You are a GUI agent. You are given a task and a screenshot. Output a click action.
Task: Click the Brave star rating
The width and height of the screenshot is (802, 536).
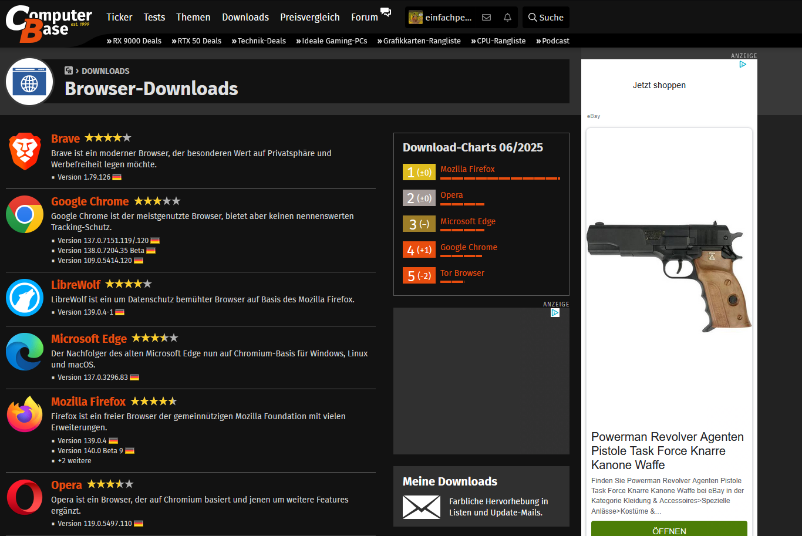coord(108,138)
